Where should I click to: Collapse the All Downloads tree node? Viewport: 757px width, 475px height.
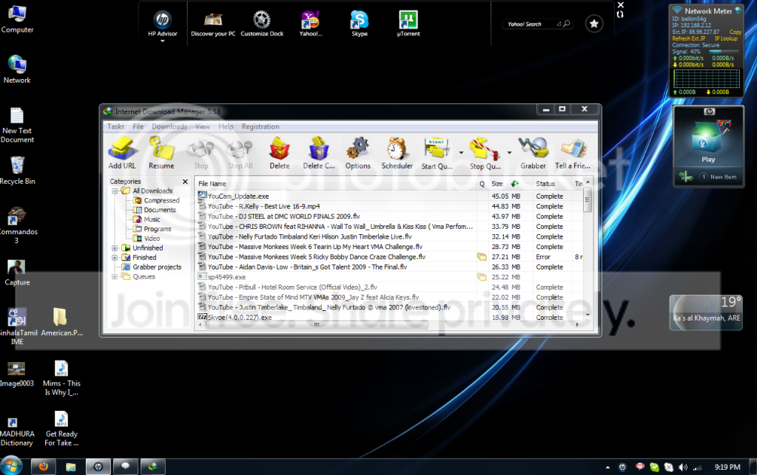(x=115, y=191)
